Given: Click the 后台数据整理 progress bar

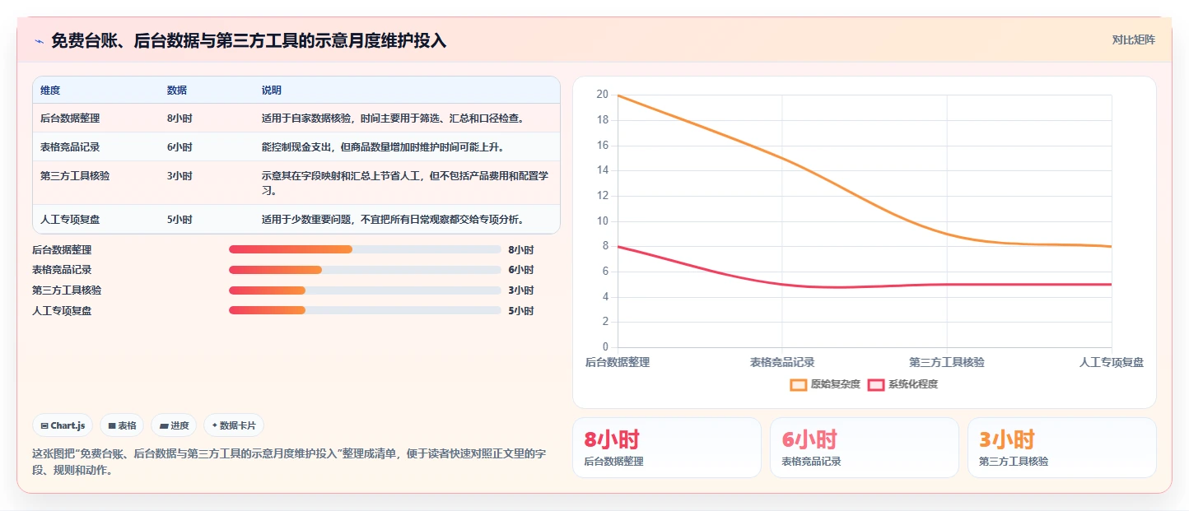Looking at the screenshot, I should pyautogui.click(x=365, y=249).
